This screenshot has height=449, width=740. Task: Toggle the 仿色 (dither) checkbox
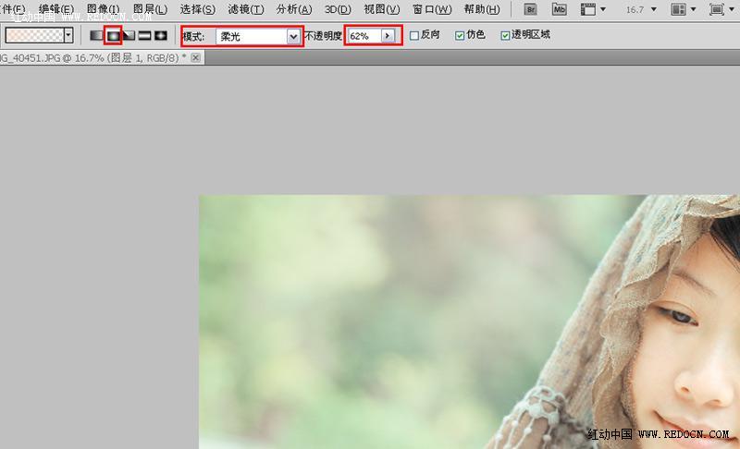point(460,36)
